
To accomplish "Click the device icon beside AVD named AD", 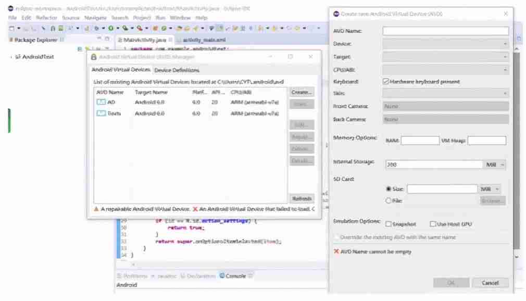I will point(101,102).
